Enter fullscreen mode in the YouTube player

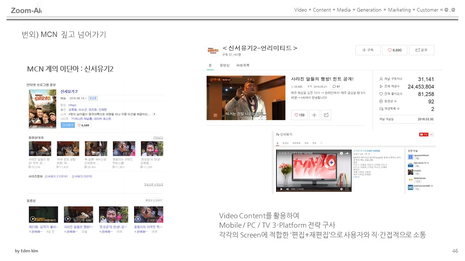pyautogui.click(x=347, y=189)
